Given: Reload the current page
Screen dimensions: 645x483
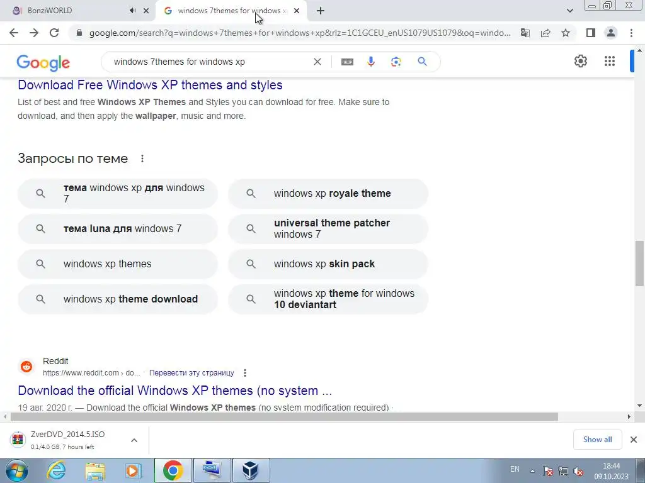Looking at the screenshot, I should click(x=54, y=33).
